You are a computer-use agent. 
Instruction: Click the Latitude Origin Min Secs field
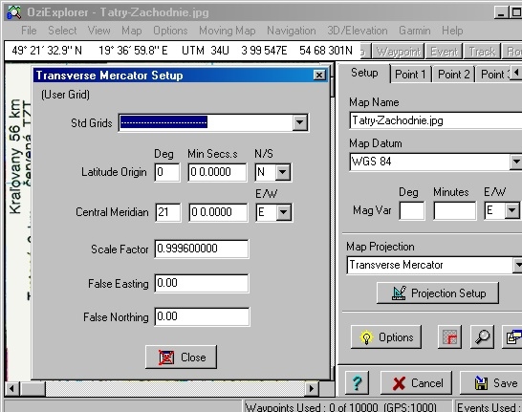point(217,172)
